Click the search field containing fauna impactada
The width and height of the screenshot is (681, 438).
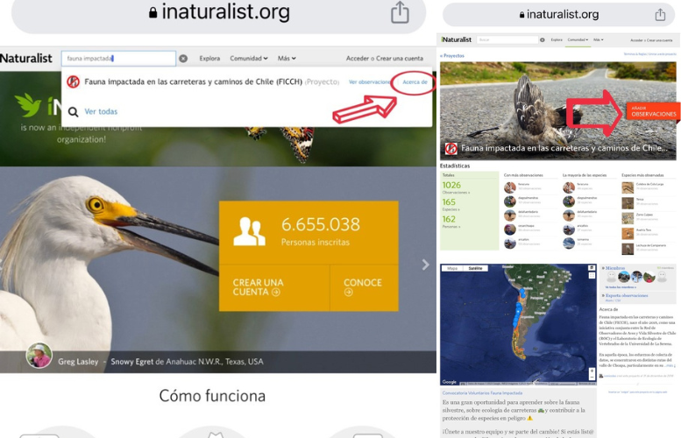[x=118, y=59]
